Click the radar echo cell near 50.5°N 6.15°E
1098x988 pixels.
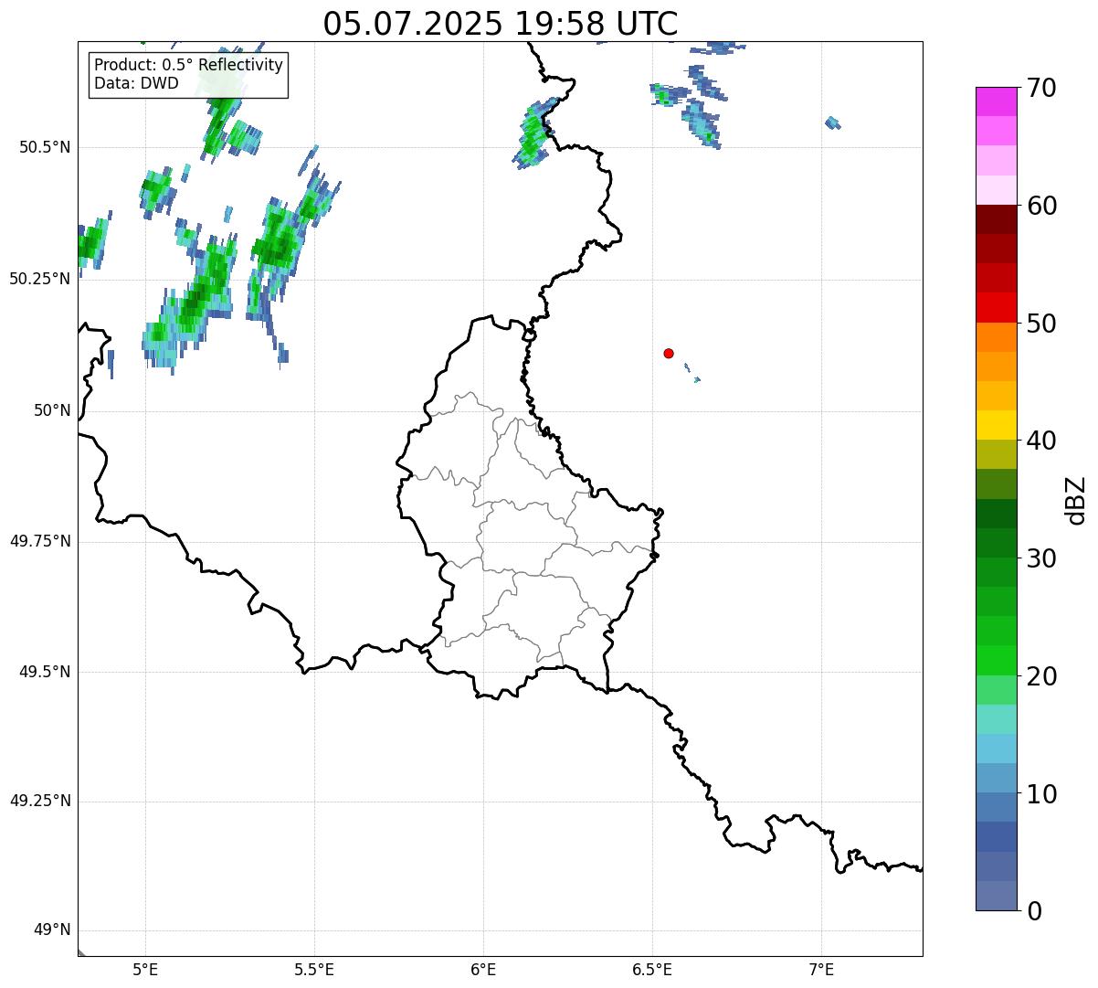[x=535, y=133]
